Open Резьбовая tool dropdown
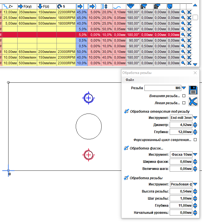The image size is (202, 222). tap(195, 184)
